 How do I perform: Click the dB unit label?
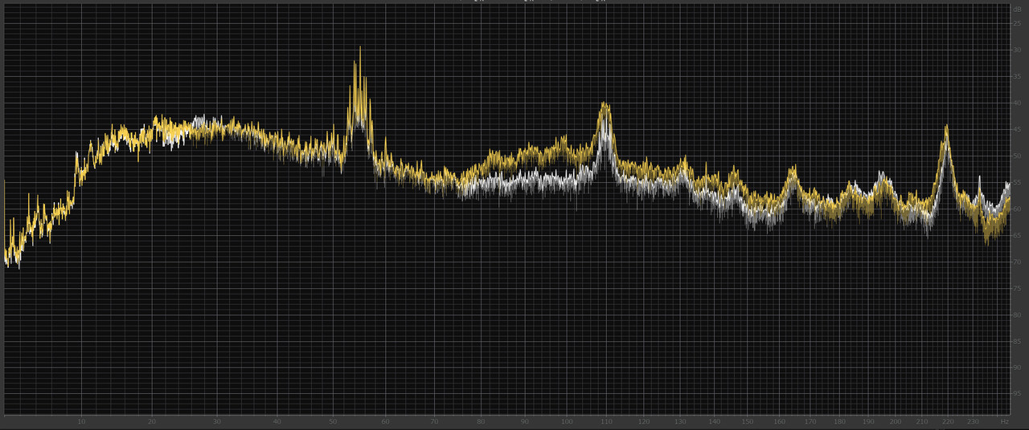click(x=1018, y=9)
